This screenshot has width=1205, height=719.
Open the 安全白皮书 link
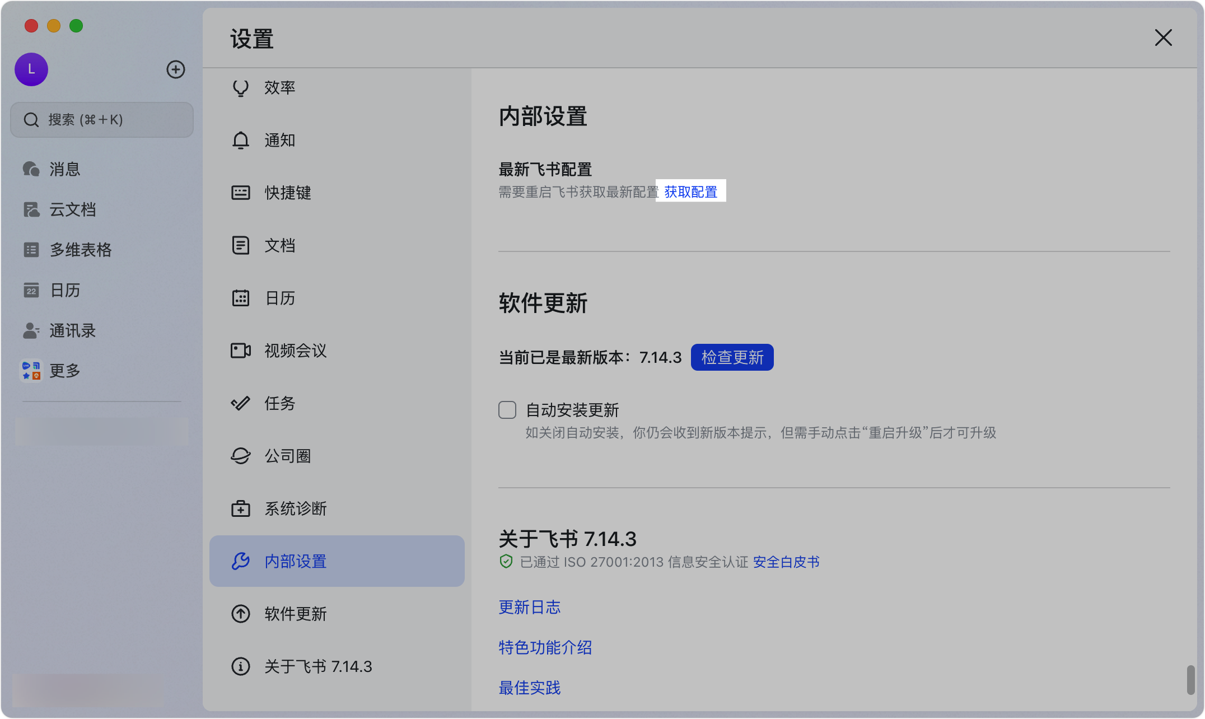pyautogui.click(x=786, y=562)
